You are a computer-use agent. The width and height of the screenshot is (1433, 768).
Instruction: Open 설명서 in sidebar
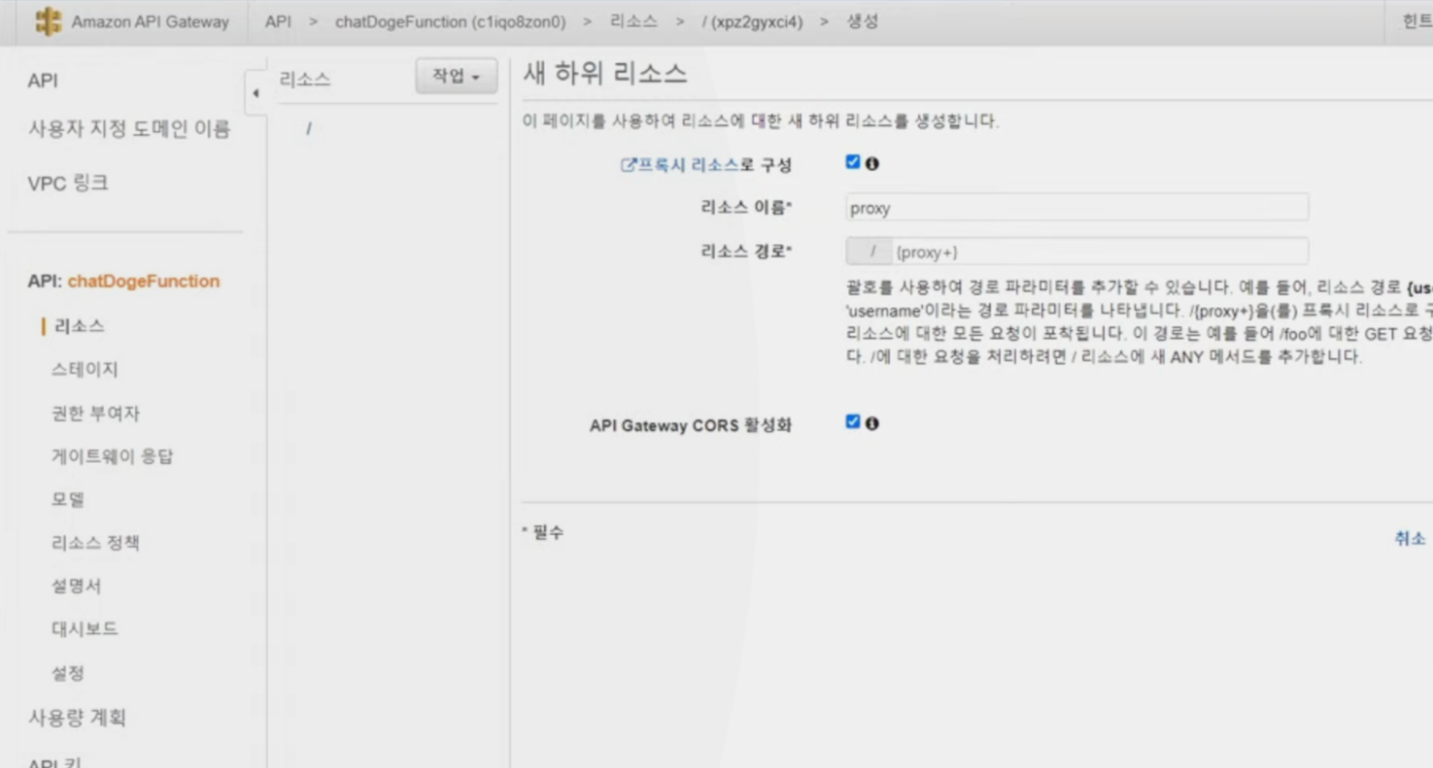(76, 586)
